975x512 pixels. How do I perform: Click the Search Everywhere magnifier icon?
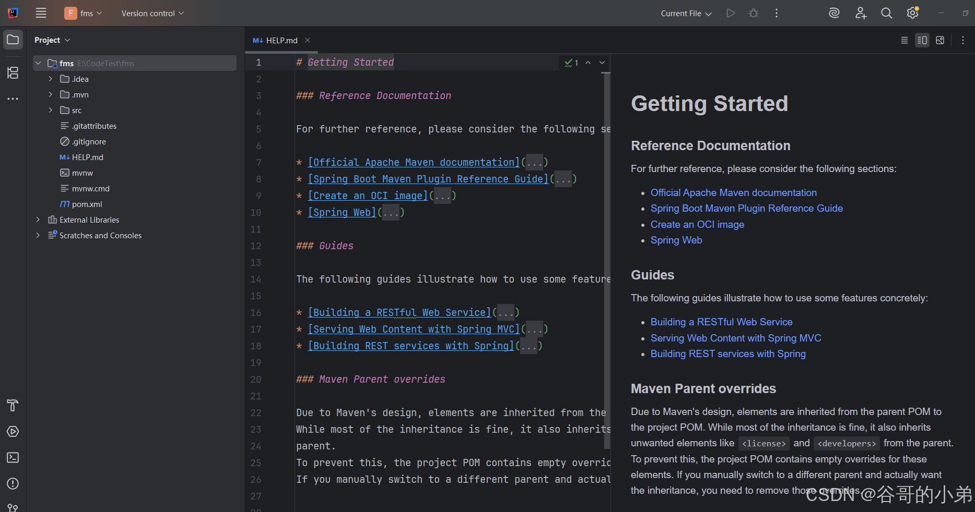(x=886, y=13)
